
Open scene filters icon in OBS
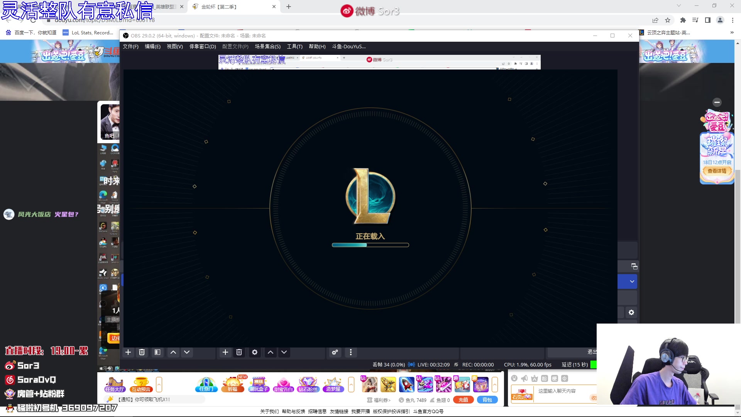[x=157, y=352]
